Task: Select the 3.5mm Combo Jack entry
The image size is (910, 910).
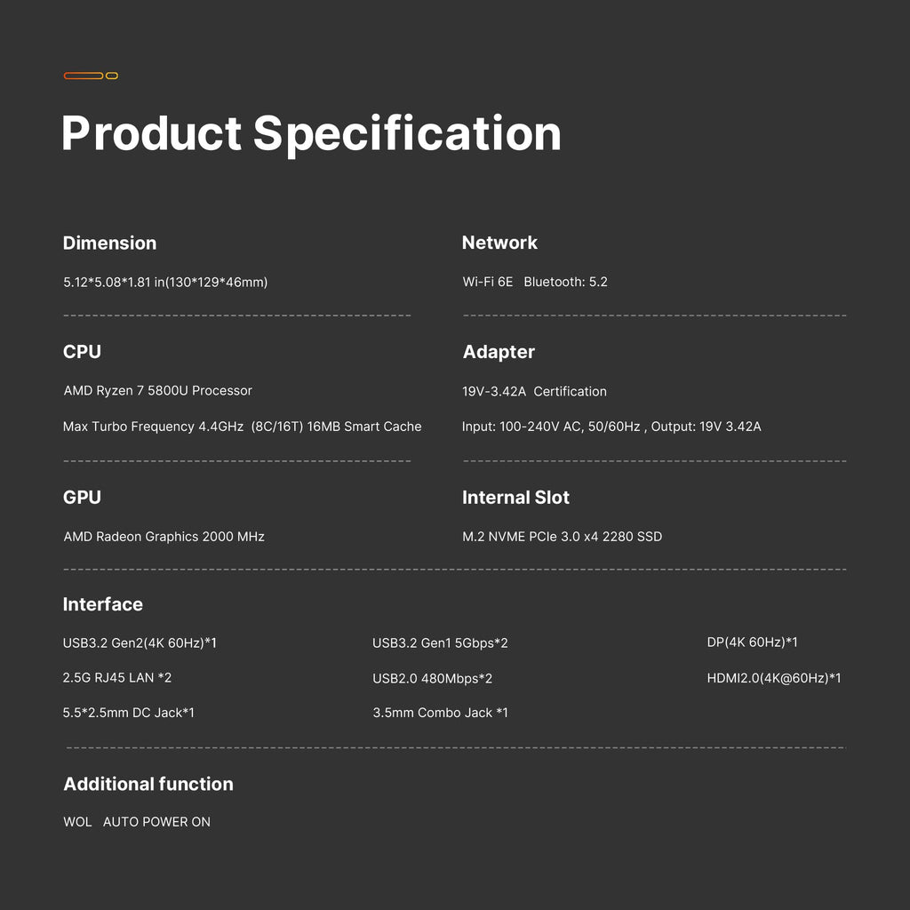Action: [x=440, y=713]
